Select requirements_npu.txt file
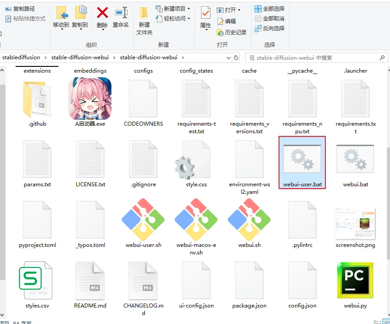This screenshot has height=324, width=390. click(x=303, y=107)
